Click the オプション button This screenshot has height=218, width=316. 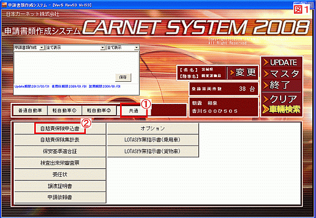pos(153,128)
